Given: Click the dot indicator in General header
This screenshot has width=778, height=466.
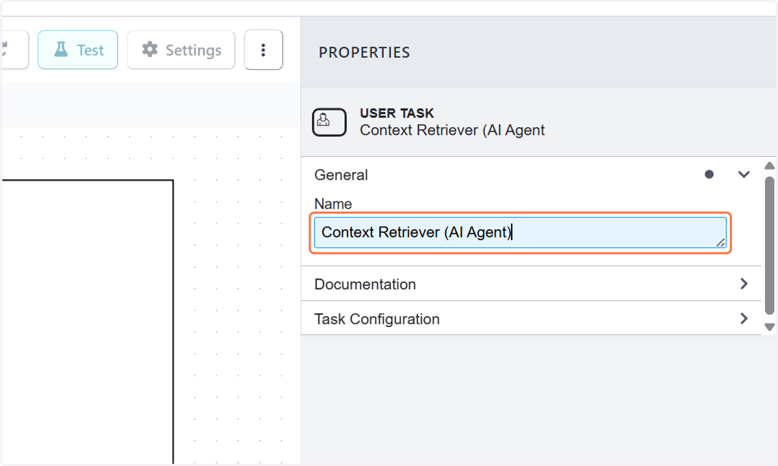Looking at the screenshot, I should [x=709, y=175].
